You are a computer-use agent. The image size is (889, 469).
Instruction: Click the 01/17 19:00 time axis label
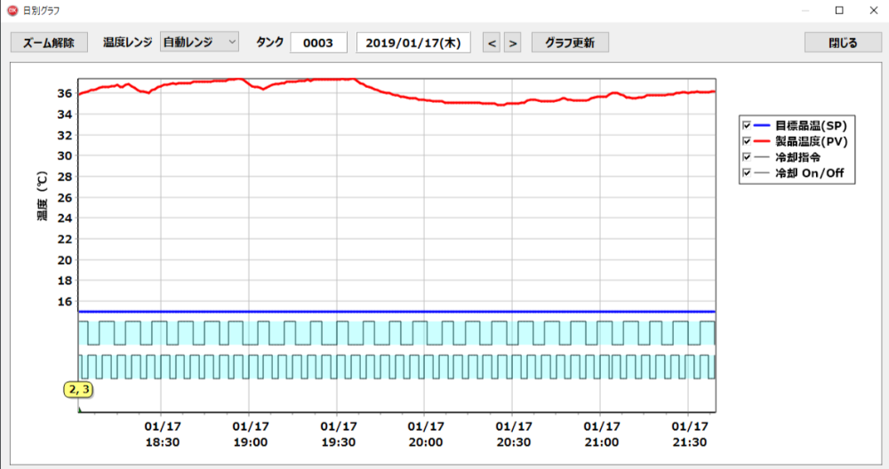pos(250,434)
